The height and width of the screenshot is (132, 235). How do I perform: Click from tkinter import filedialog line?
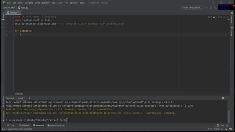tap(35, 16)
